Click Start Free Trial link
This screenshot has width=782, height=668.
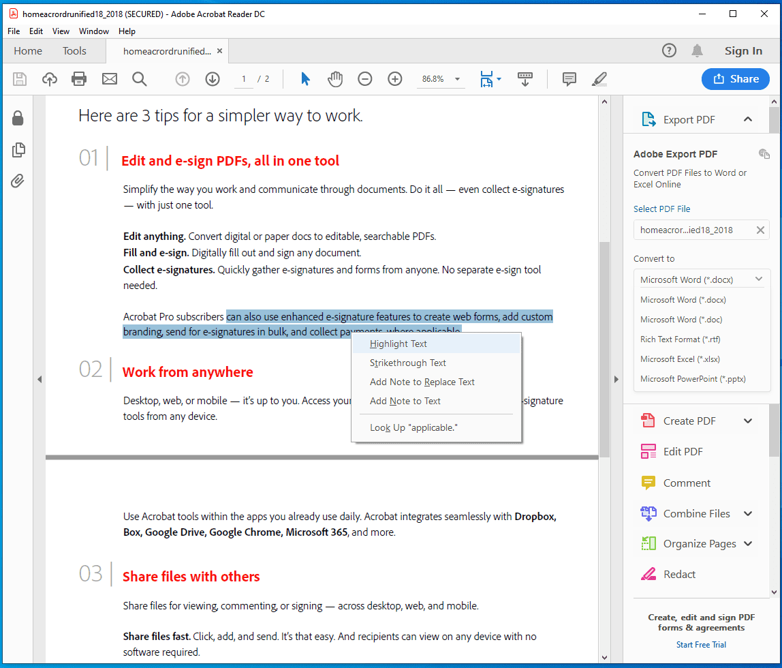pyautogui.click(x=701, y=645)
